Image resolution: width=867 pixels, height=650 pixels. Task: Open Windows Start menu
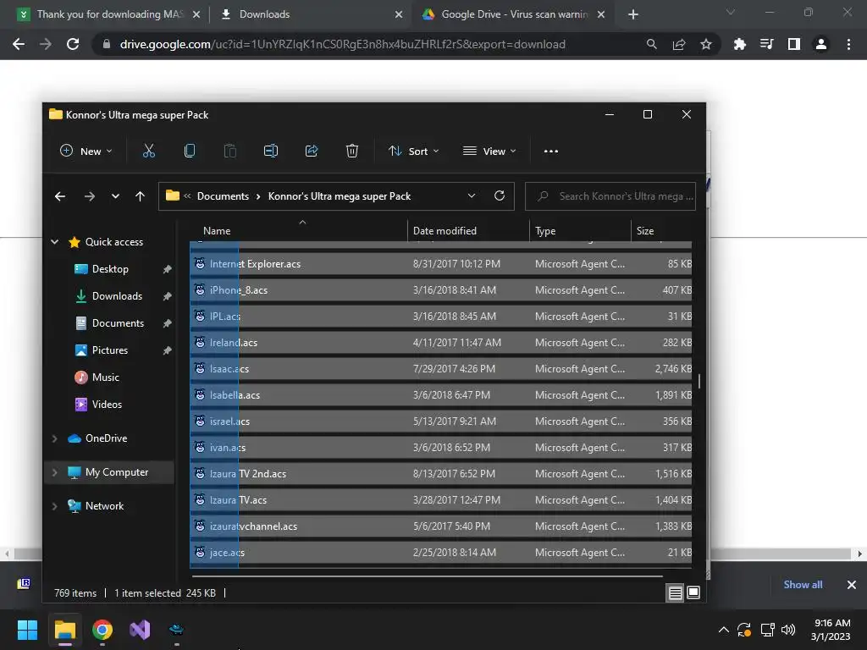(27, 630)
